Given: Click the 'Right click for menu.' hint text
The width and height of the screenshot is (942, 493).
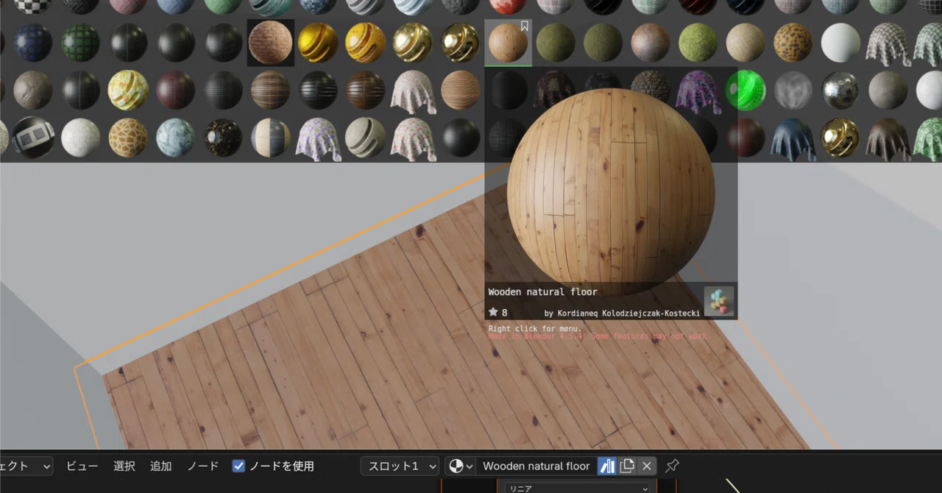Looking at the screenshot, I should [535, 328].
